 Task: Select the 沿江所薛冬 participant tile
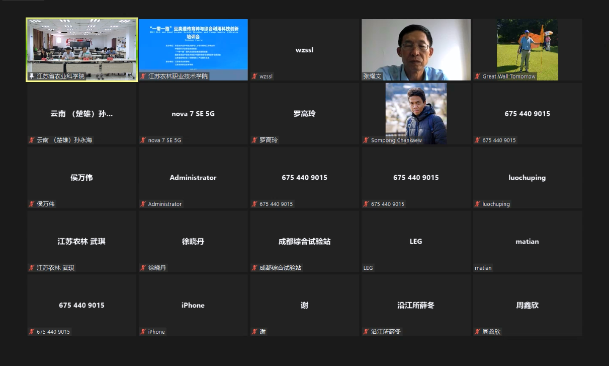pyautogui.click(x=416, y=305)
